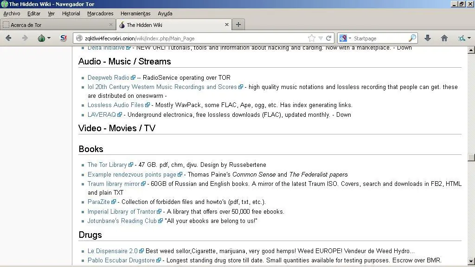Open the Le Dispensaire 2.0 link
The width and height of the screenshot is (475, 267).
tap(113, 251)
